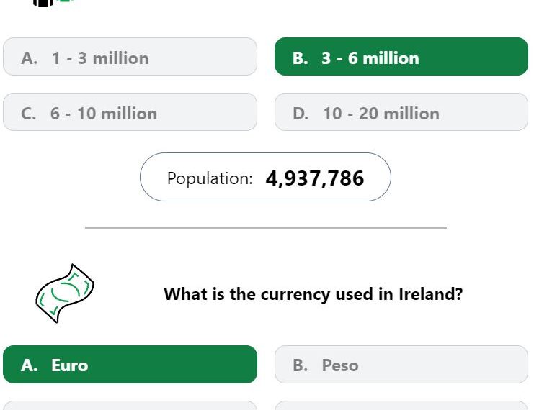Screen dimensions: 534x410
Task: Click the Population 4,937,786 pill
Action: 265,177
